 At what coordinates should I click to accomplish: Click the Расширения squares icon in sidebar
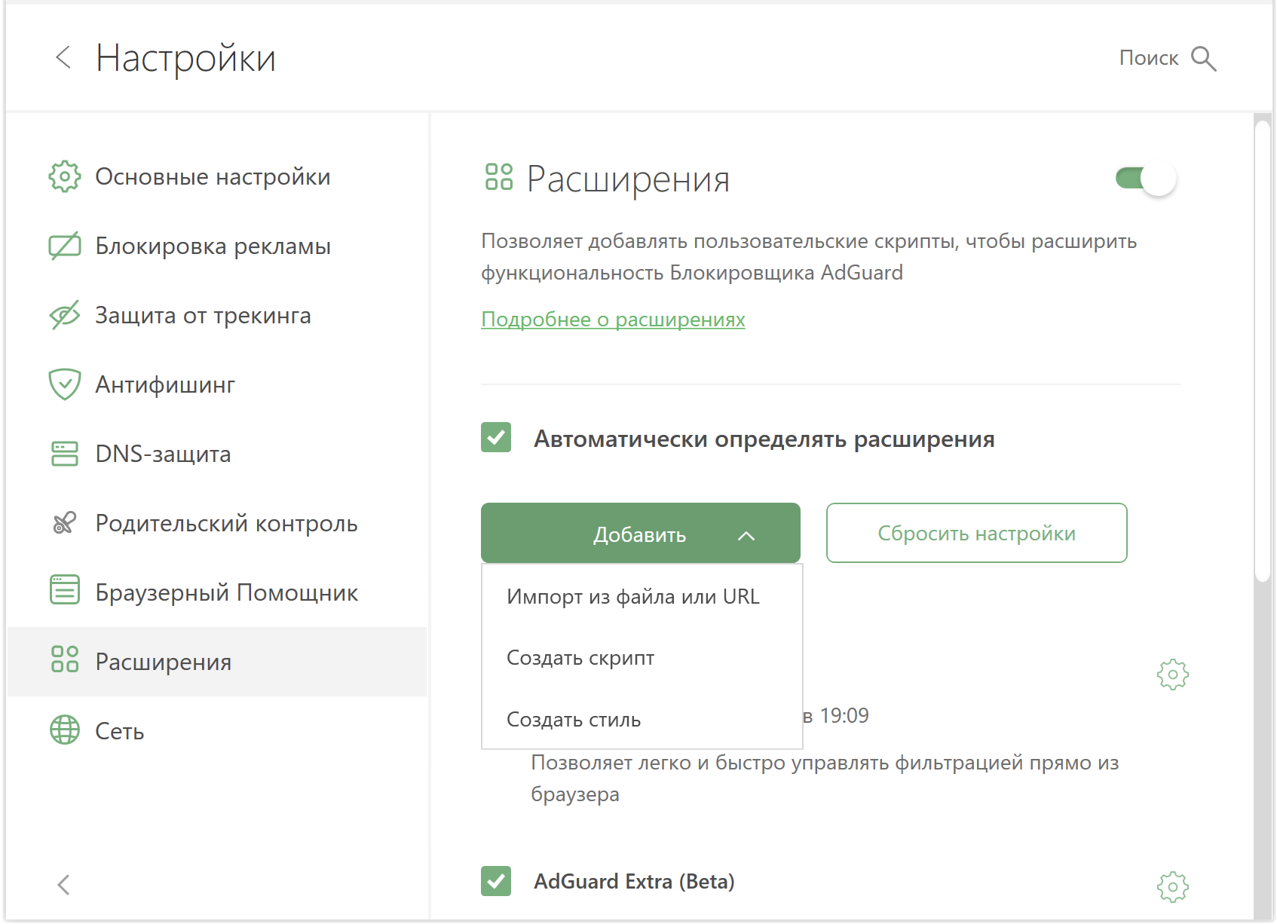[65, 659]
